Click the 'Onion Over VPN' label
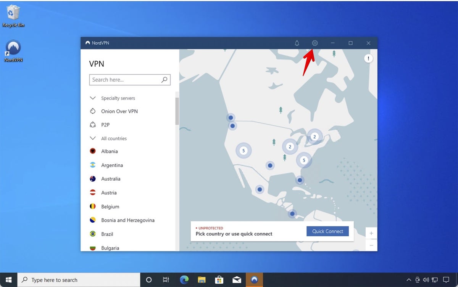The width and height of the screenshot is (458, 287). point(119,111)
